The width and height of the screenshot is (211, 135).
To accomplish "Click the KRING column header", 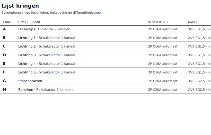I will (8, 22).
